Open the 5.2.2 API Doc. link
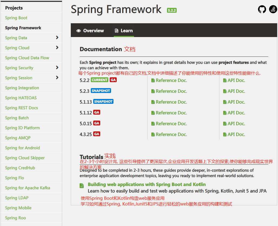The image size is (278, 226). 234,80
